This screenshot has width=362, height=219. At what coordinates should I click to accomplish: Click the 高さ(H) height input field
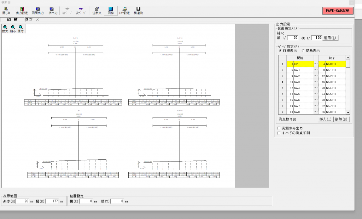(22, 201)
